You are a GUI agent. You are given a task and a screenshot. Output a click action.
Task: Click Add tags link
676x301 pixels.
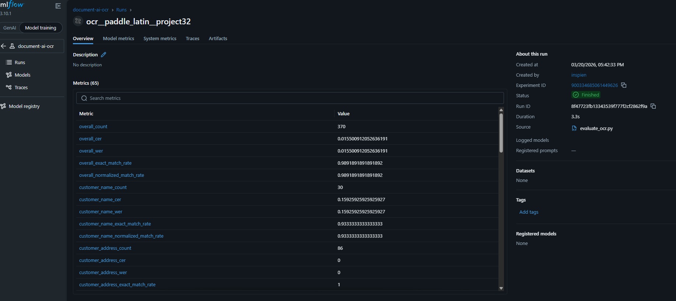click(529, 212)
